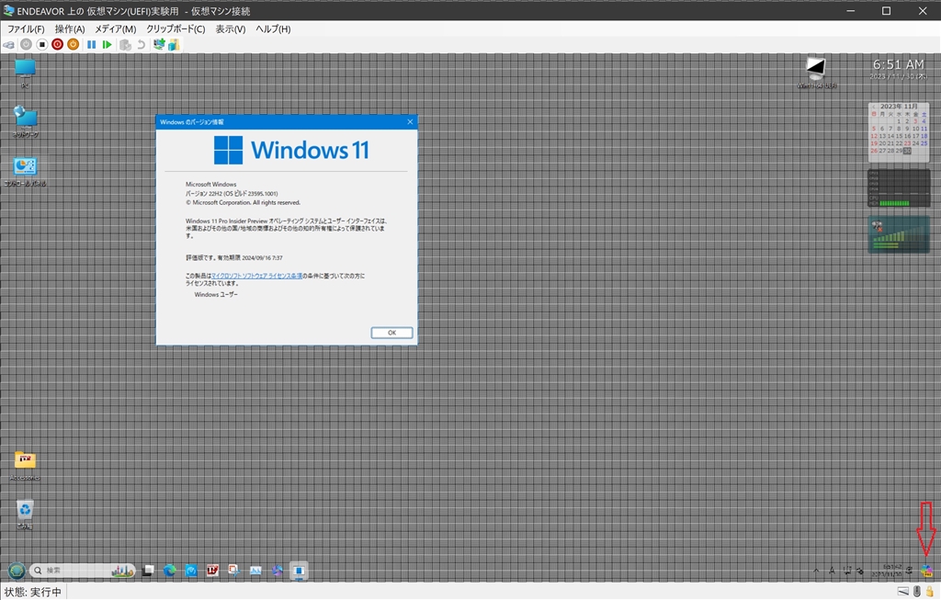Open the クリップボード(C) menu
Screen dimensions: 941x600
(176, 28)
